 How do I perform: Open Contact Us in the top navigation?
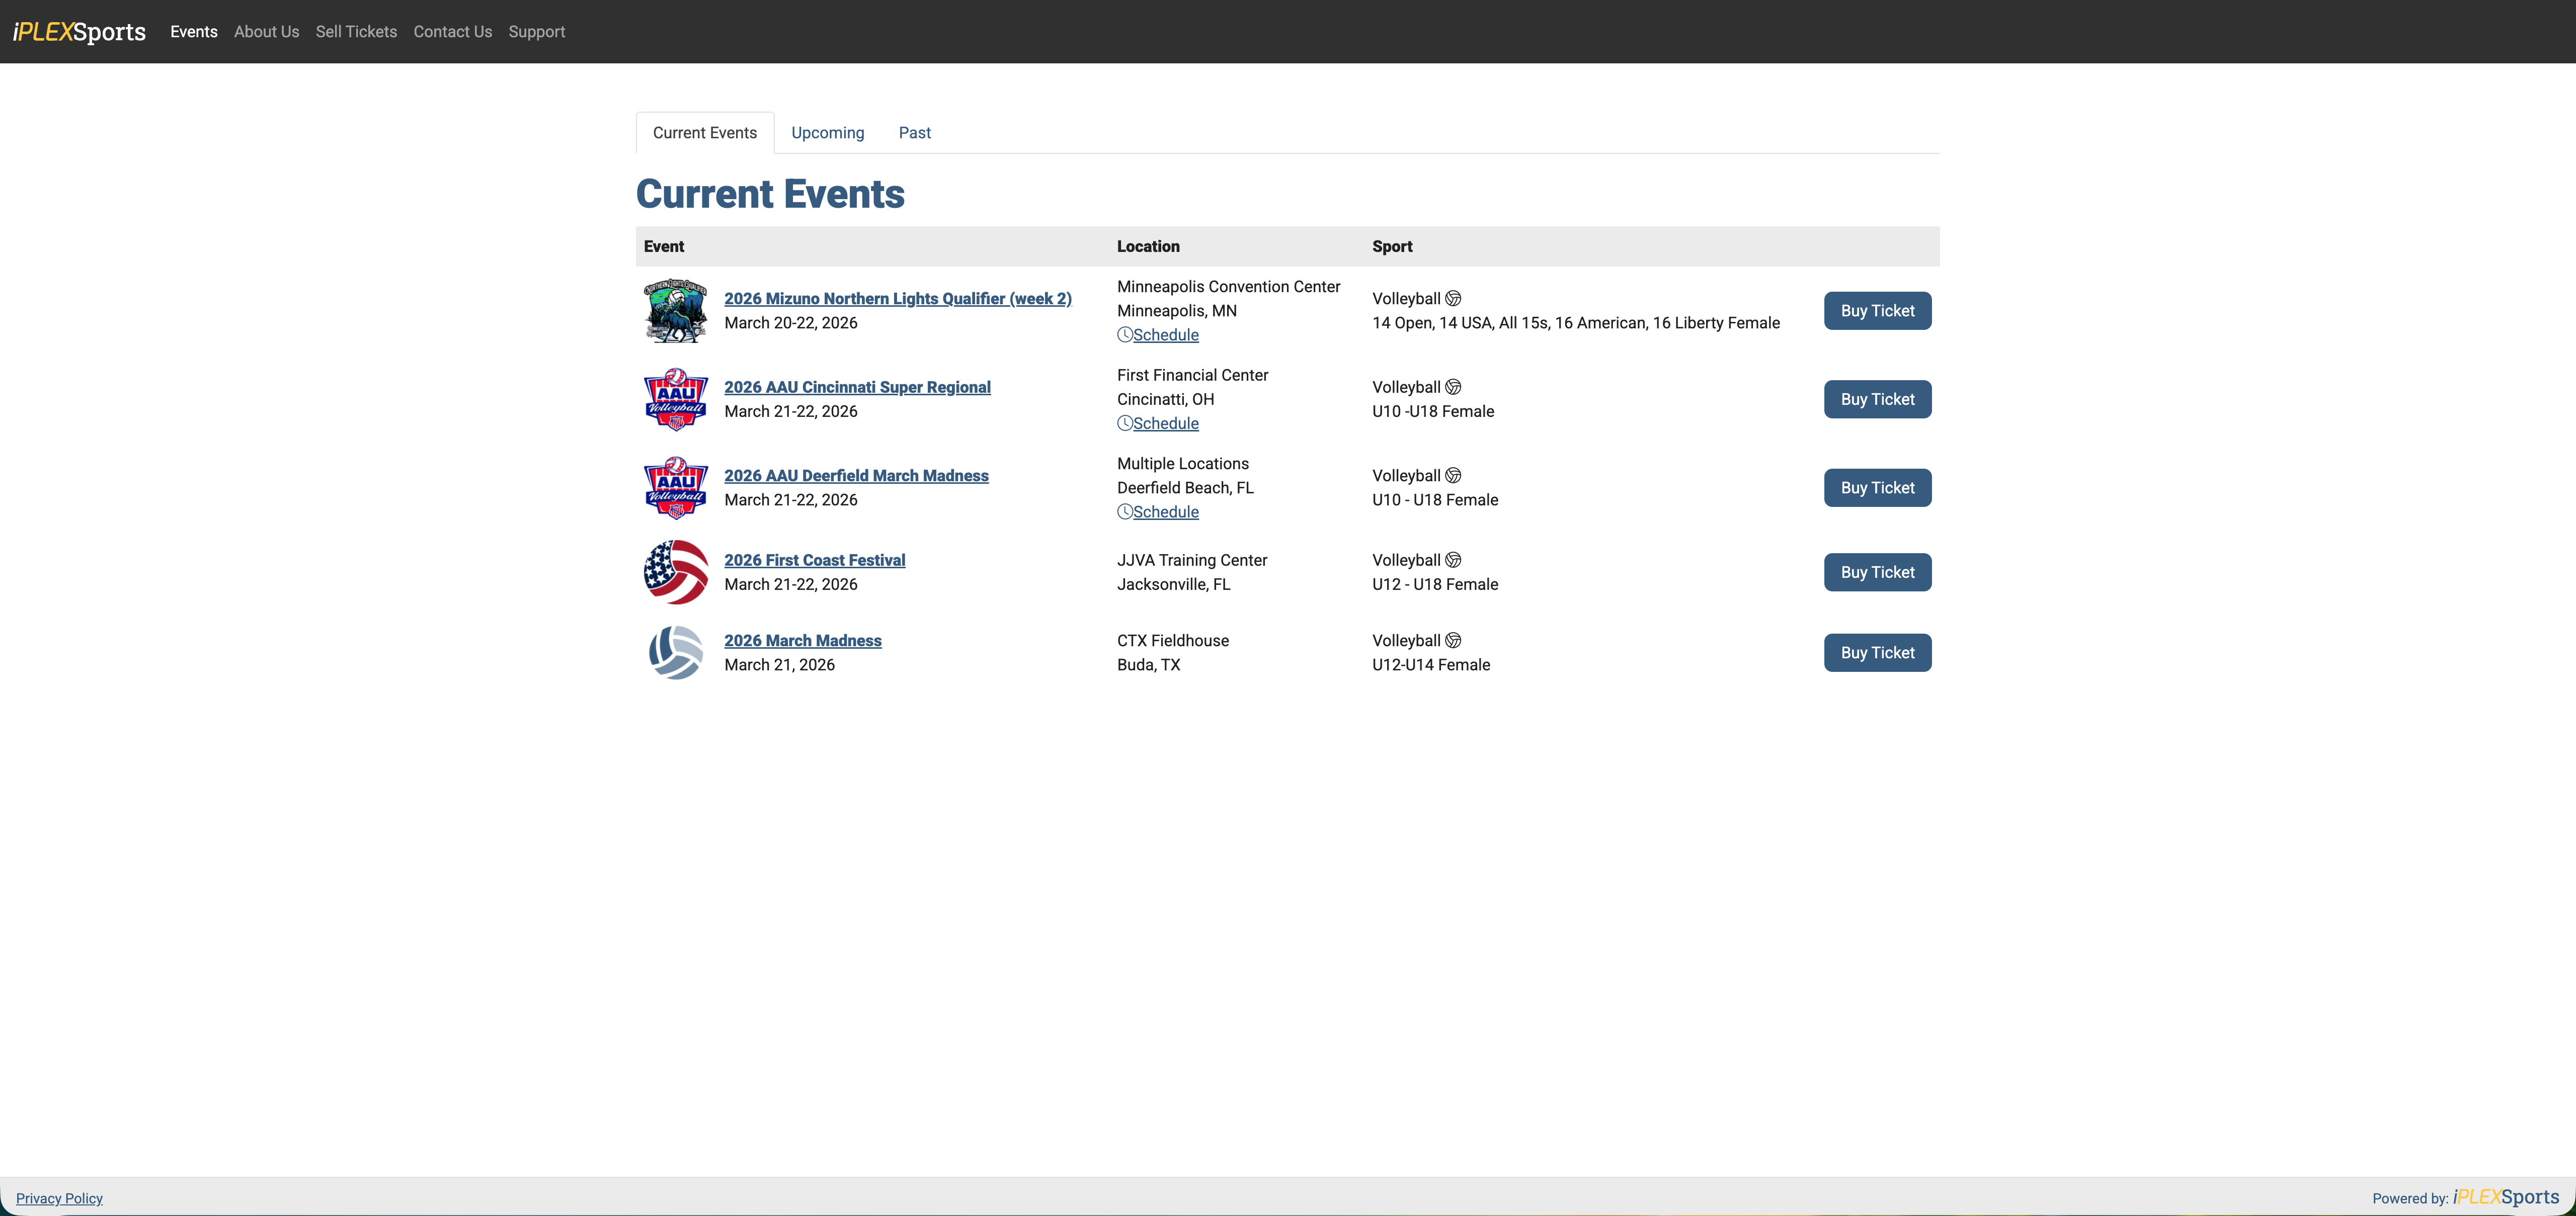452,32
